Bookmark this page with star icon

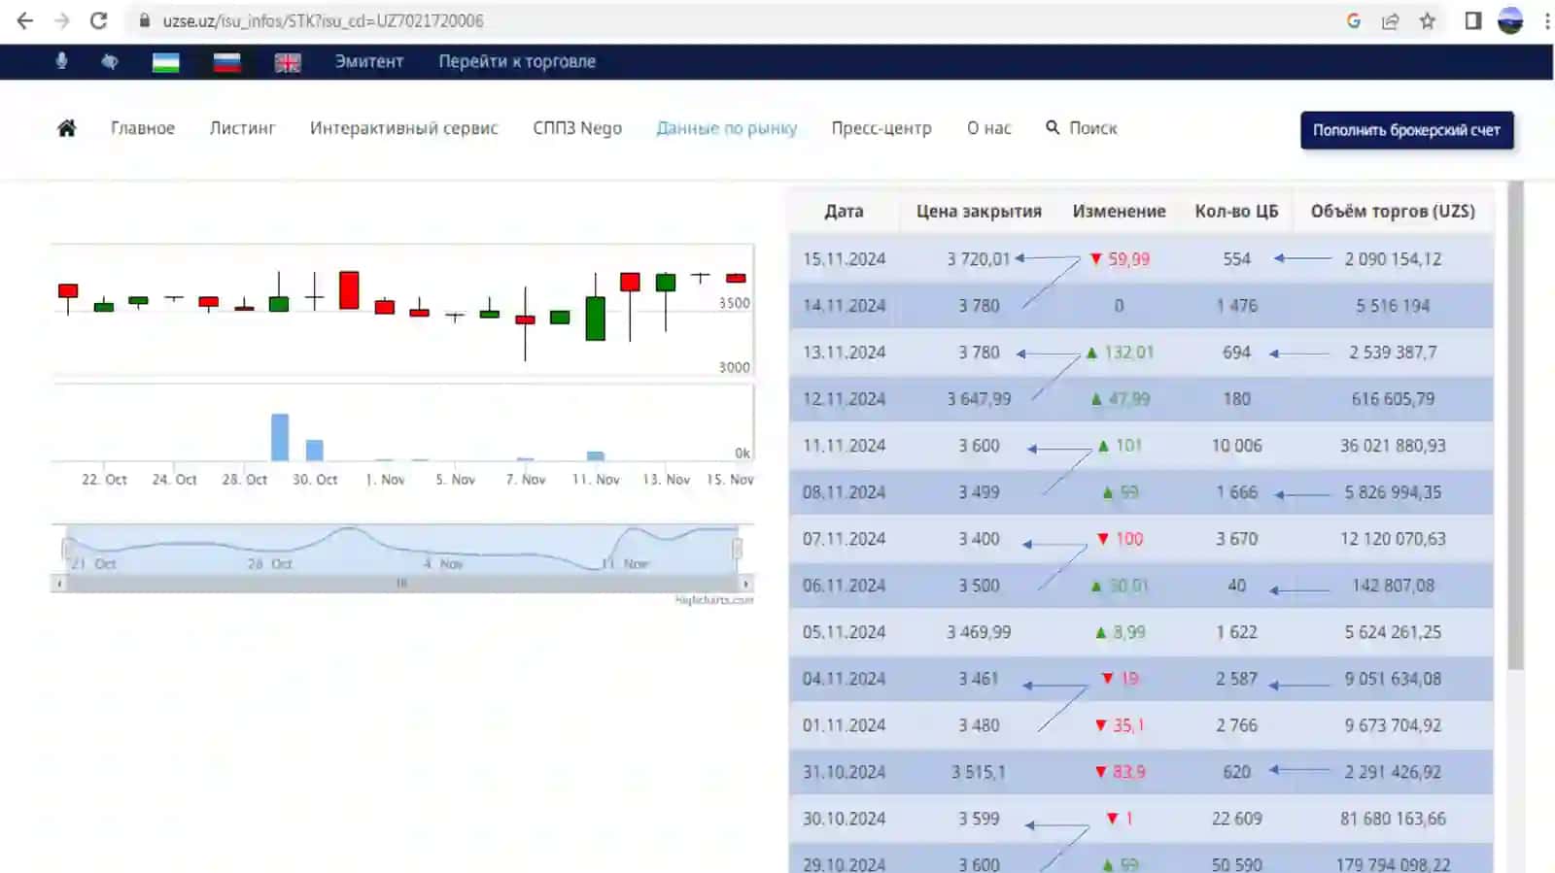click(1427, 20)
